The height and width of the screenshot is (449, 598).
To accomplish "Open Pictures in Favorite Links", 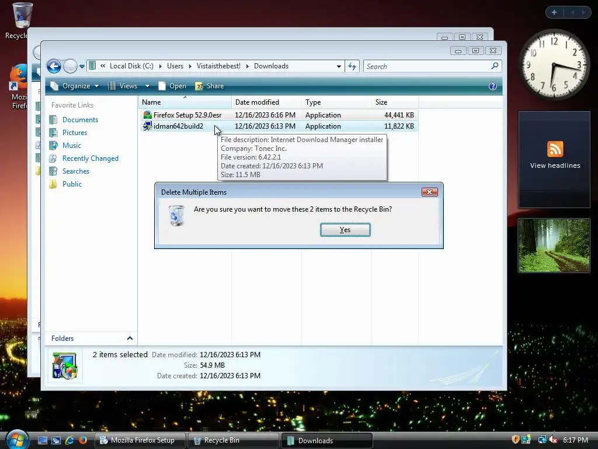I will click(x=74, y=133).
